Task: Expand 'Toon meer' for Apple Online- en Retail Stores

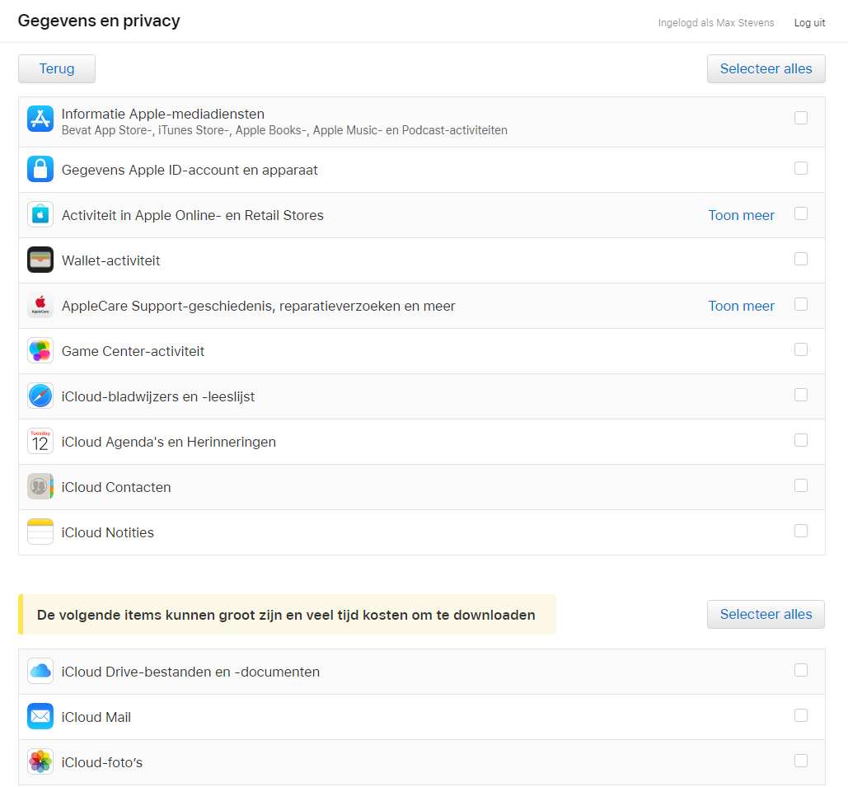Action: click(x=741, y=215)
